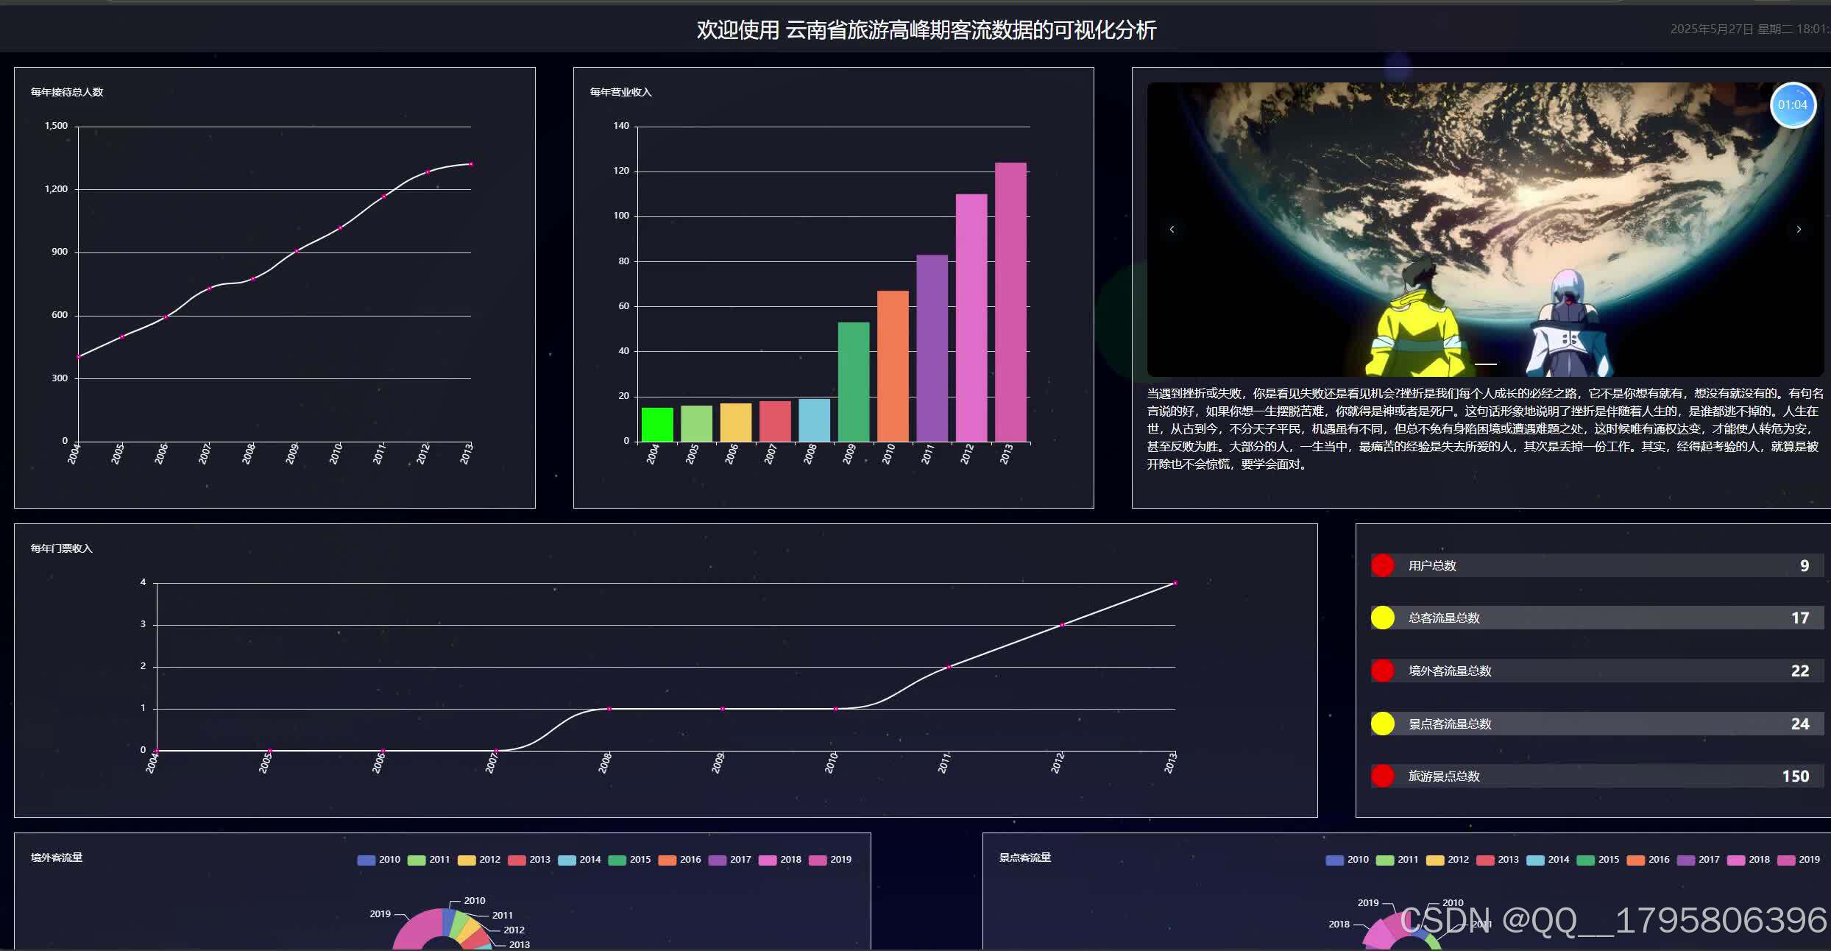
Task: Click the yellow dot beside 景点客流量总数
Action: [1382, 724]
